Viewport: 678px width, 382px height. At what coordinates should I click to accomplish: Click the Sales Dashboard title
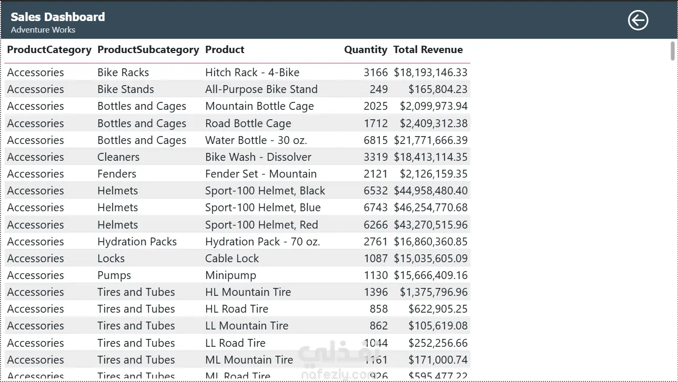pyautogui.click(x=58, y=17)
